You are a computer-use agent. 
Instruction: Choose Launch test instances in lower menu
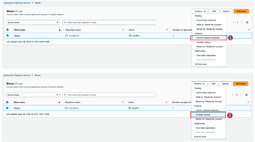pos(206,93)
